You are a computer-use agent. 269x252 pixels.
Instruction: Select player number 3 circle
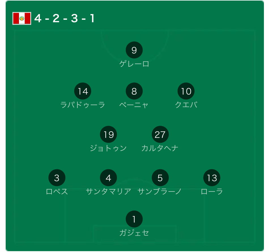tap(57, 178)
